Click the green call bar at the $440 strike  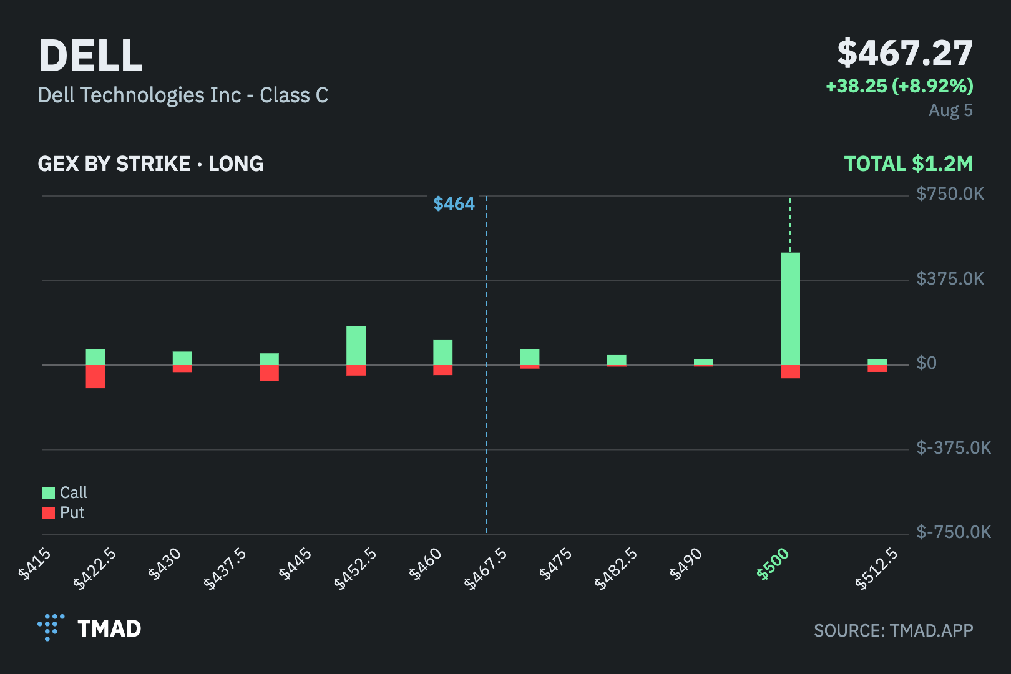(x=269, y=359)
